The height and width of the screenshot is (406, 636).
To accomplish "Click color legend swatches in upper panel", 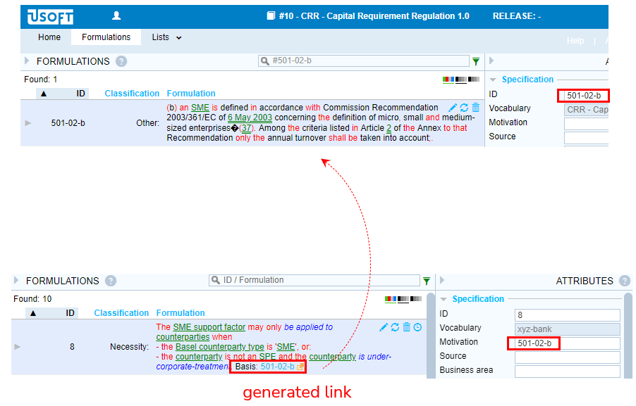I will (x=460, y=80).
